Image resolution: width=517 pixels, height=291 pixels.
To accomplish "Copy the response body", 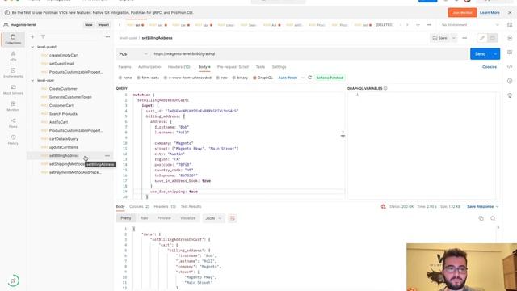I will tap(481, 218).
